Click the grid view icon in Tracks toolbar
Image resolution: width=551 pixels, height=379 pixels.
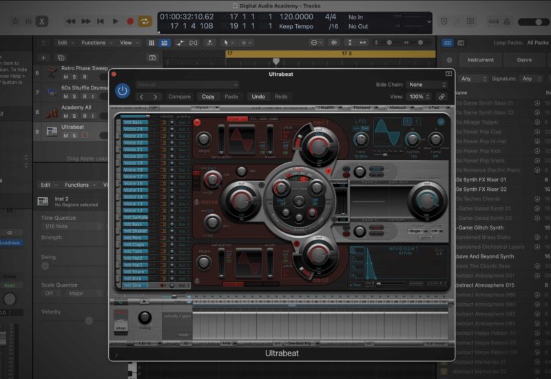[152, 43]
